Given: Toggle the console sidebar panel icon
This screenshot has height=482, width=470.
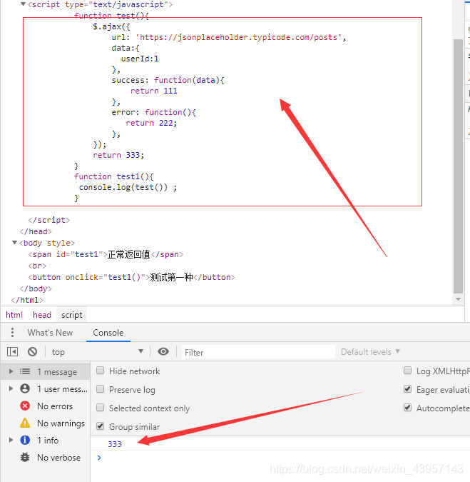Looking at the screenshot, I should (13, 351).
